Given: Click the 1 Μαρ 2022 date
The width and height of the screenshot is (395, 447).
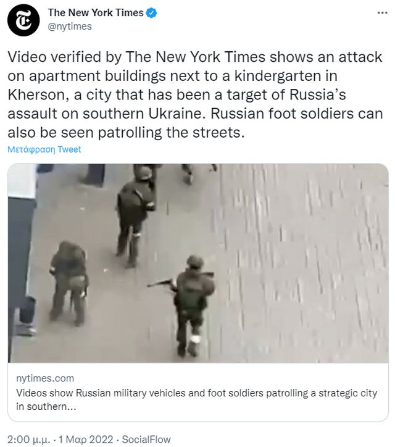Looking at the screenshot, I should [86, 440].
